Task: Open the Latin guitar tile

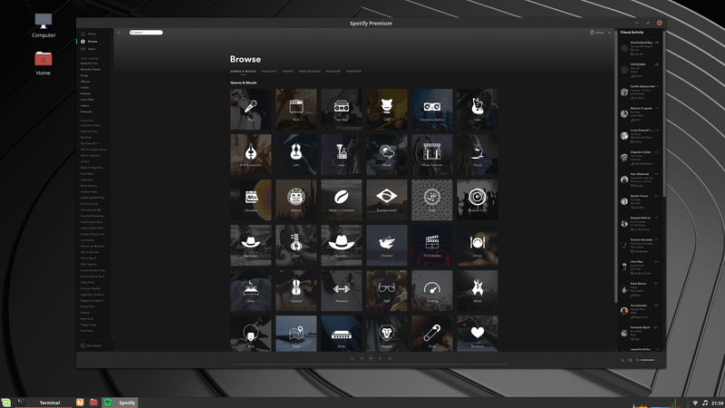Action: (x=296, y=154)
